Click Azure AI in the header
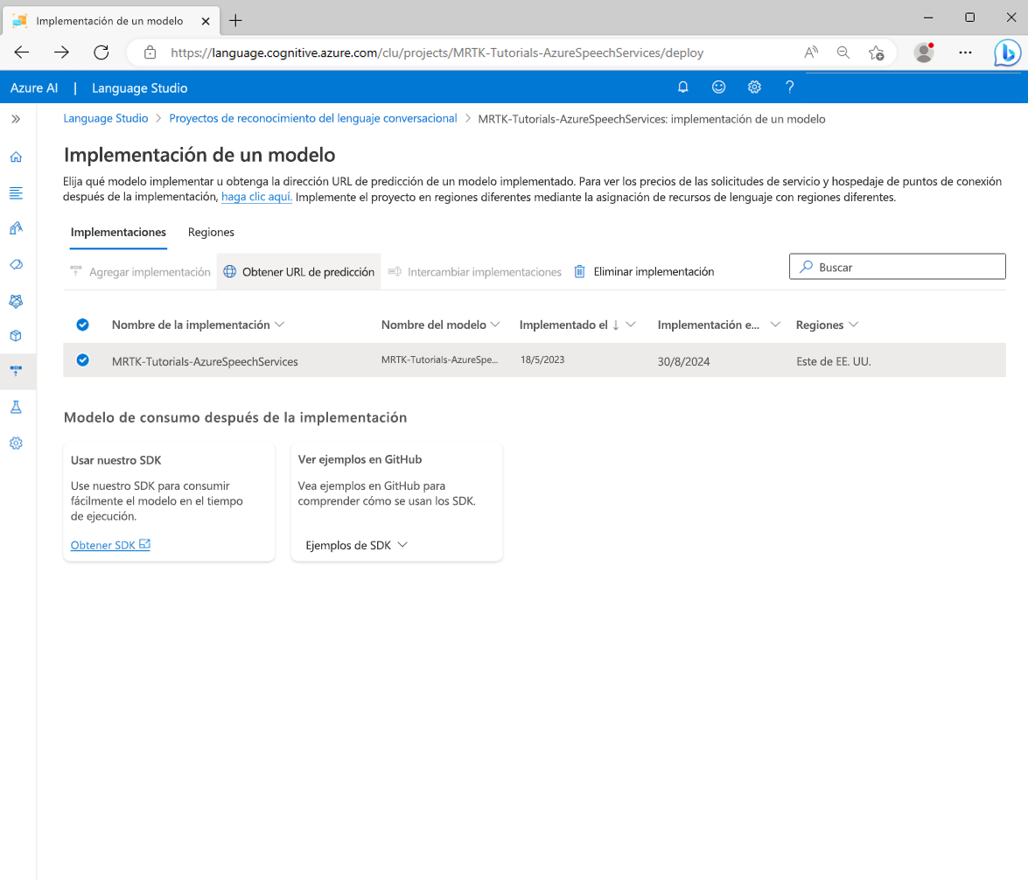The width and height of the screenshot is (1028, 880). (34, 87)
